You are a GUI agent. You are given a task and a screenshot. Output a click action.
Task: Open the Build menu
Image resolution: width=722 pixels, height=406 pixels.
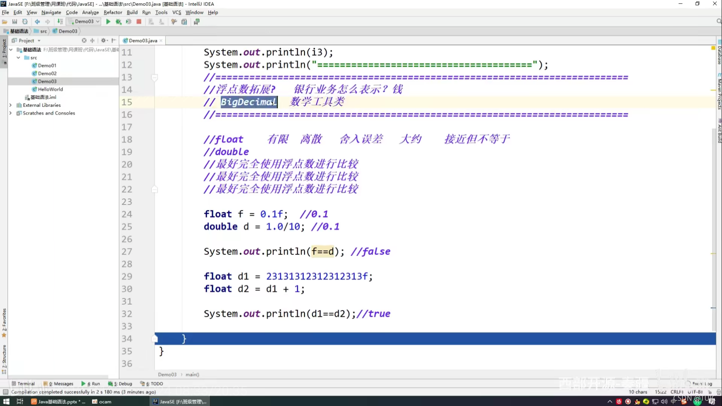(x=132, y=12)
